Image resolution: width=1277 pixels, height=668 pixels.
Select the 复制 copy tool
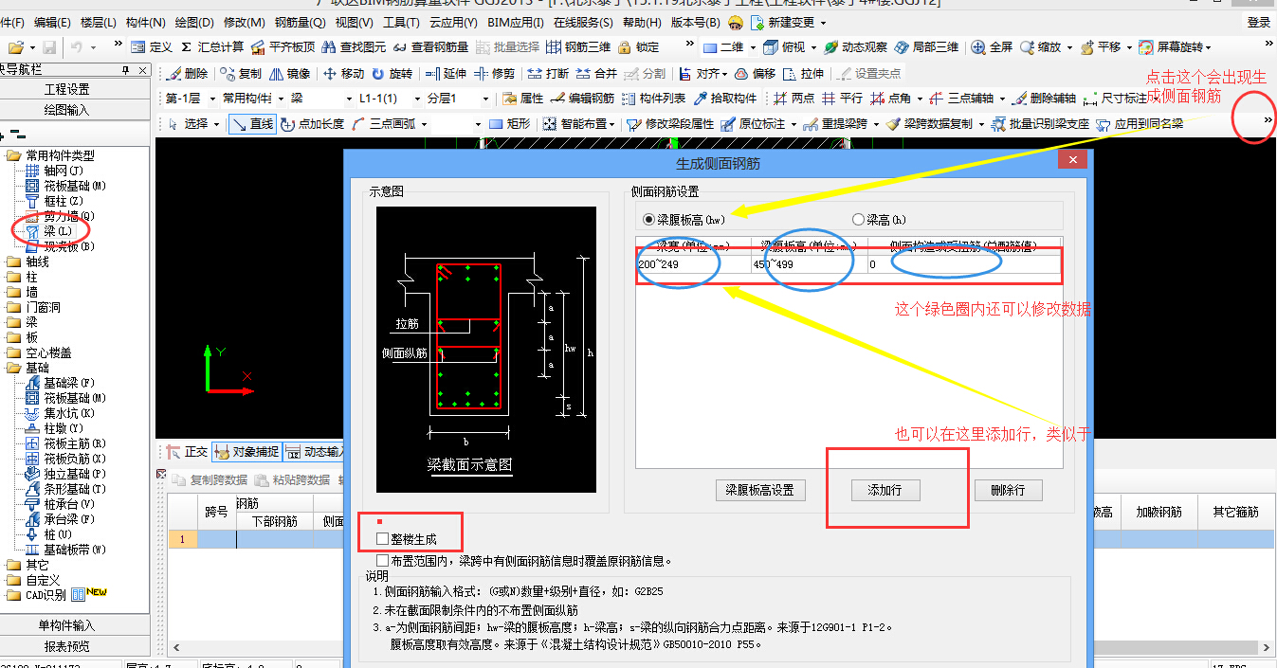241,73
